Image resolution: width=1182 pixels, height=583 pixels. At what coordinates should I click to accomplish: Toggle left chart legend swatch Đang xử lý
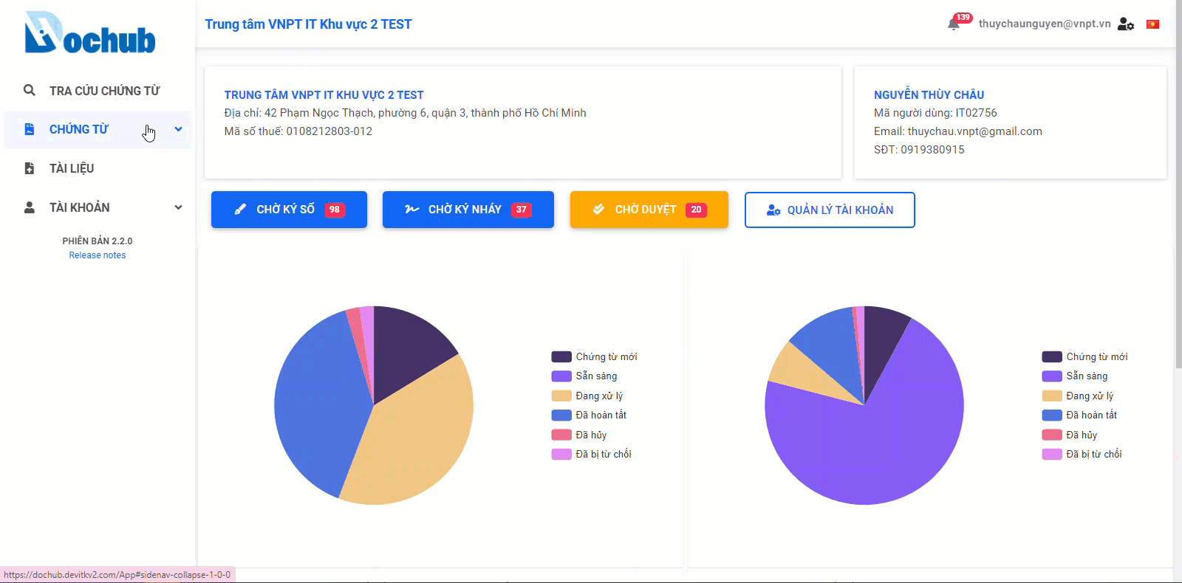561,396
